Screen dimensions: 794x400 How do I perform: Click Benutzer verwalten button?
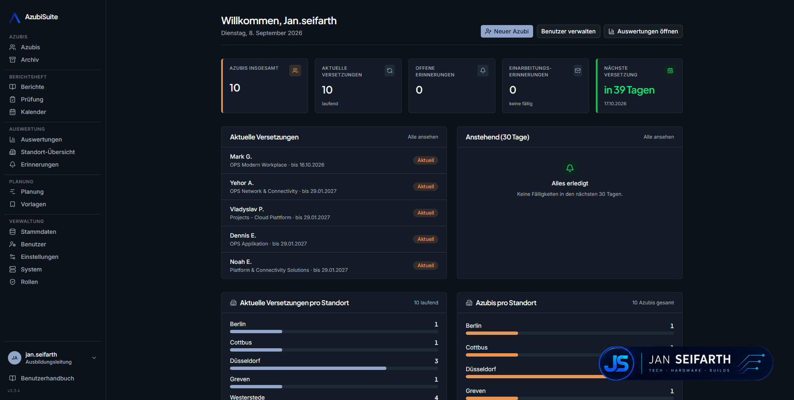tap(568, 31)
